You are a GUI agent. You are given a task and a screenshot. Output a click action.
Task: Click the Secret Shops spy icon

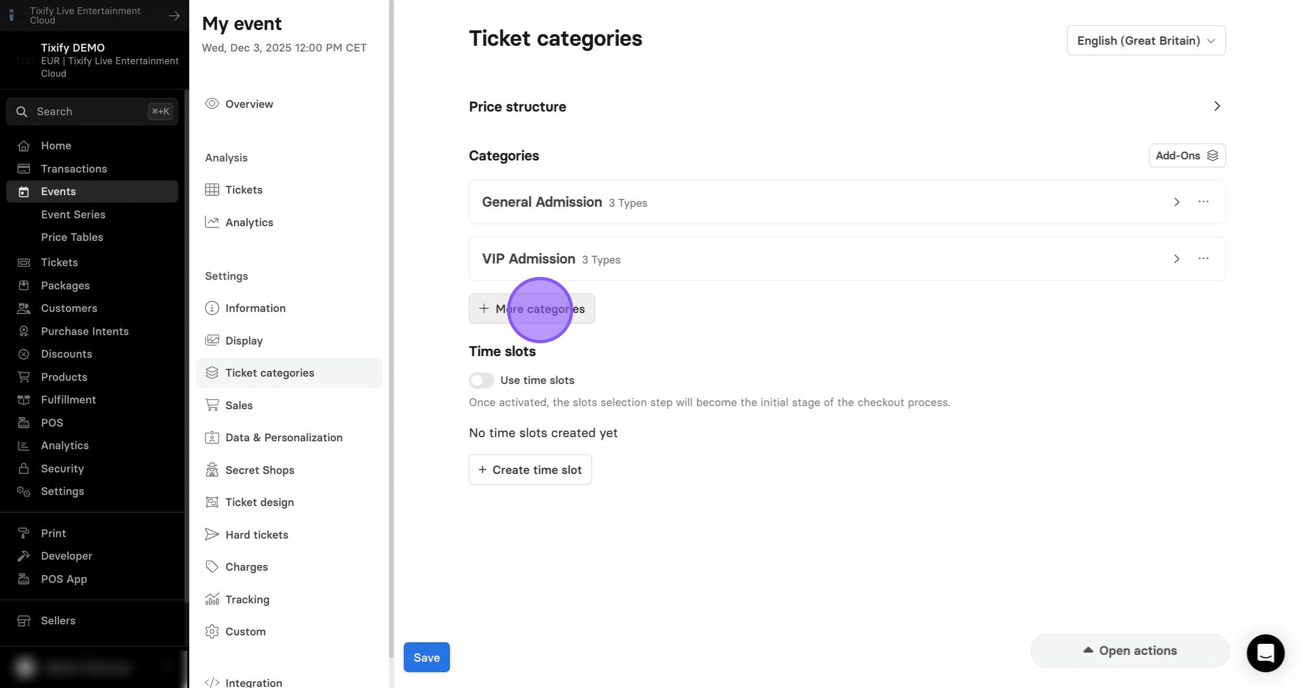[212, 470]
